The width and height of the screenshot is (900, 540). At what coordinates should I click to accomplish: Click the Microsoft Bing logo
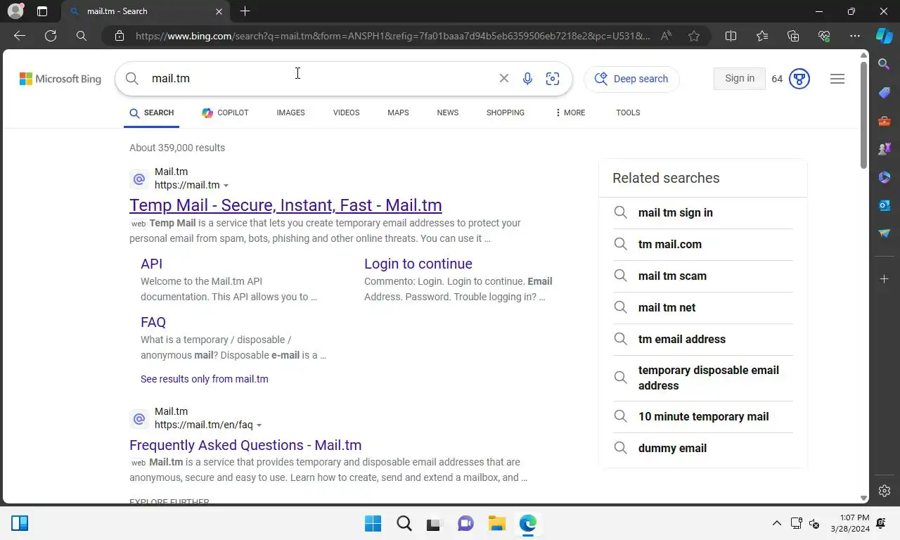[60, 79]
